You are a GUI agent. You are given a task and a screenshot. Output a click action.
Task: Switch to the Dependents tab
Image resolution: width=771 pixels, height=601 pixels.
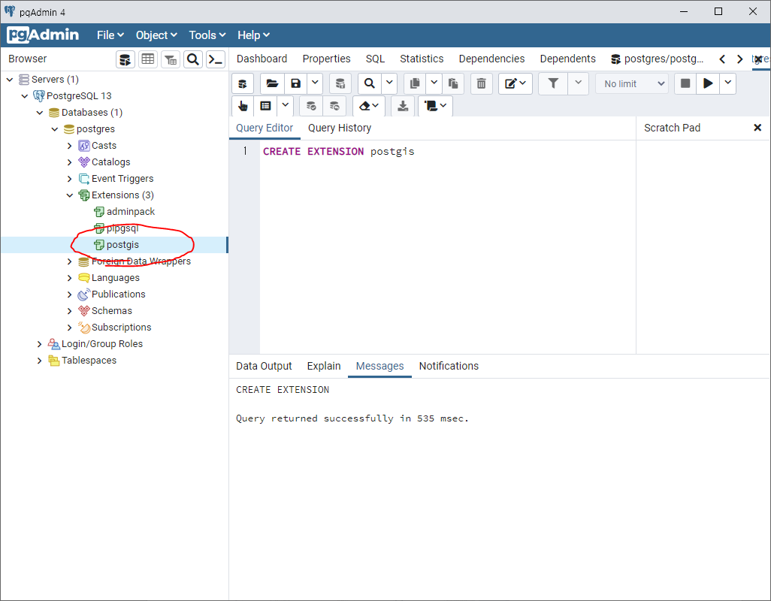coord(567,59)
